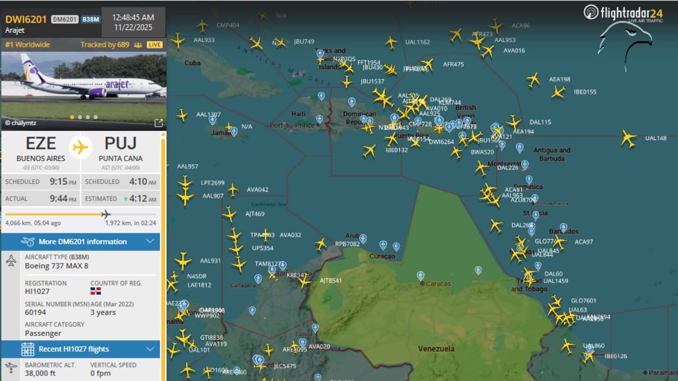Click the aircraft type plane icon in sidebar

(11, 261)
